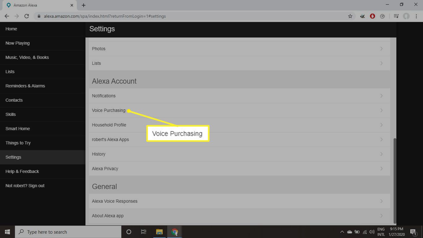This screenshot has width=423, height=238.
Task: Open the Lists settings row
Action: coord(239,63)
